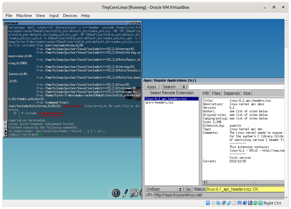This screenshot has width=291, height=209.
Task: Click the Info pane horizontal scrollbar left arrow
Action: tap(205, 182)
